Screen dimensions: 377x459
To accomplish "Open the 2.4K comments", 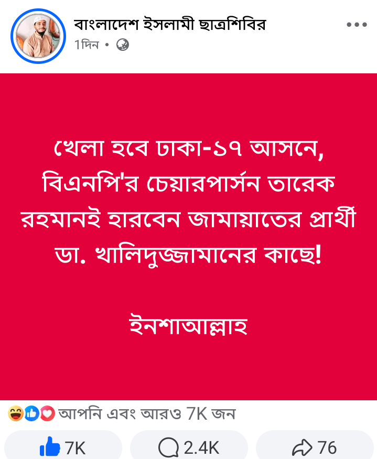I will click(x=201, y=447).
